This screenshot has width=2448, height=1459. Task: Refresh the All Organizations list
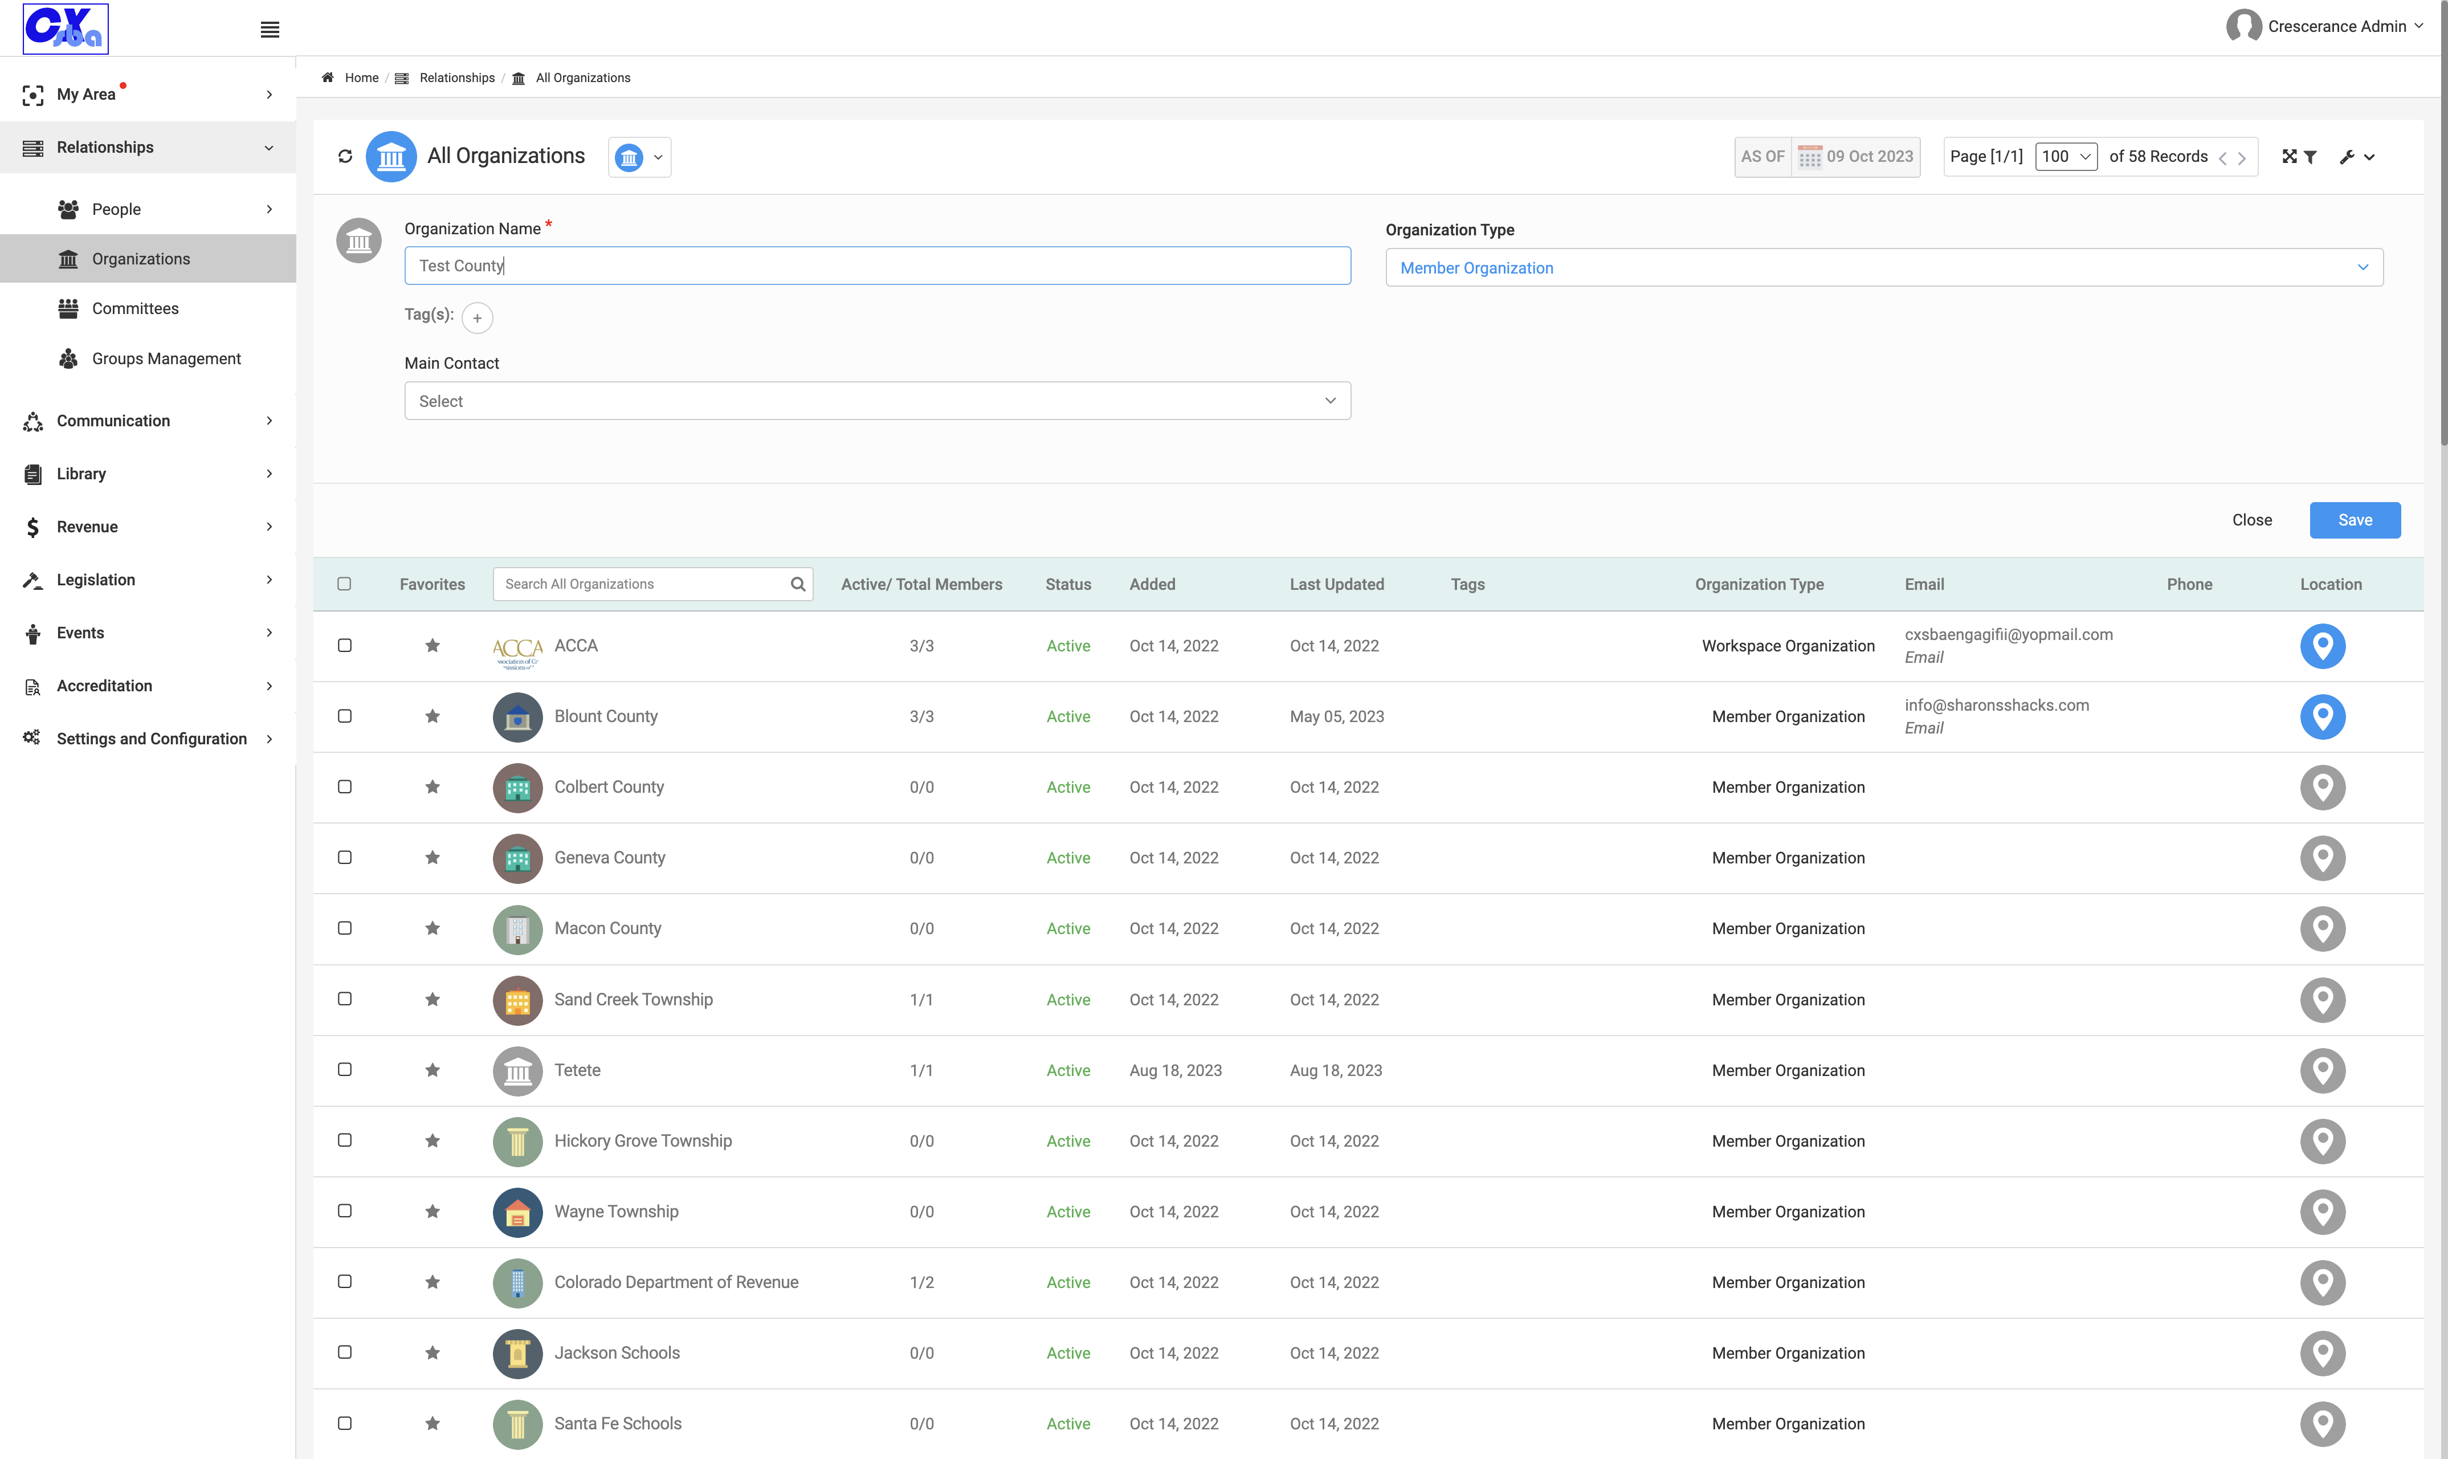(x=345, y=156)
